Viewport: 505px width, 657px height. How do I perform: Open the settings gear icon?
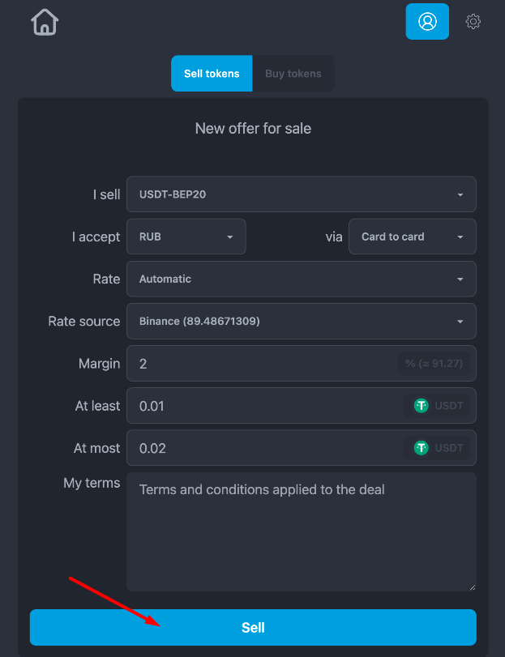(x=473, y=21)
